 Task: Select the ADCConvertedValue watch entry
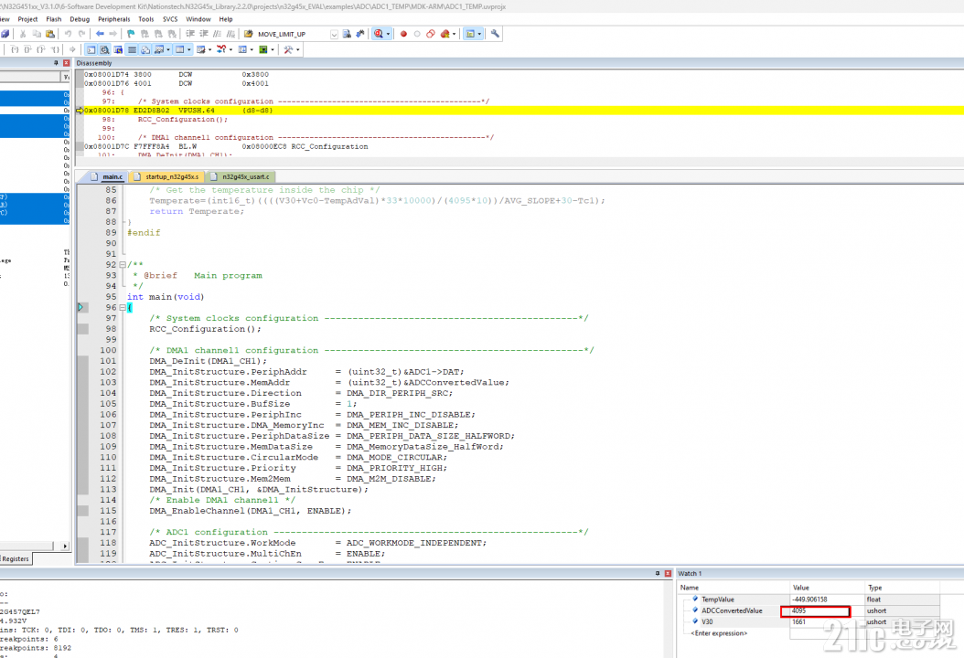click(x=732, y=610)
